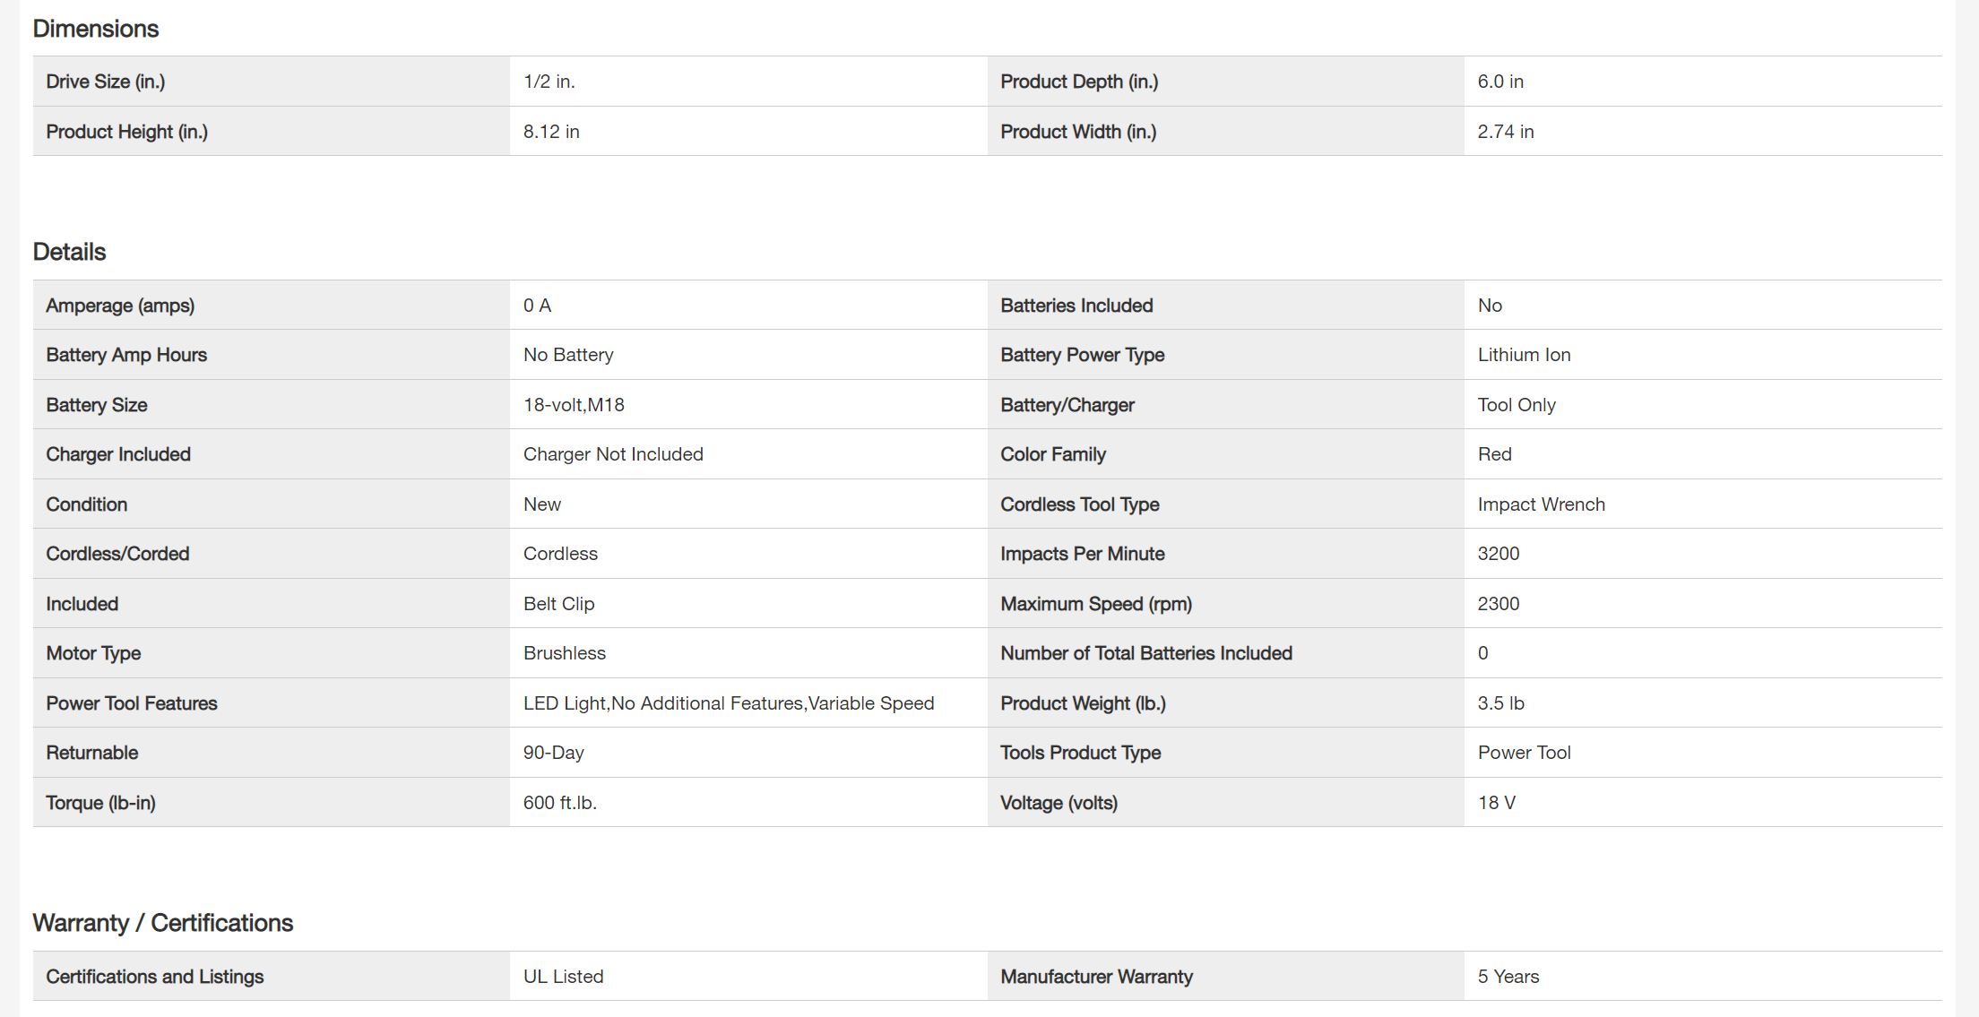Screen dimensions: 1979x1017
Task: Click the Details section heading
Action: coord(69,252)
